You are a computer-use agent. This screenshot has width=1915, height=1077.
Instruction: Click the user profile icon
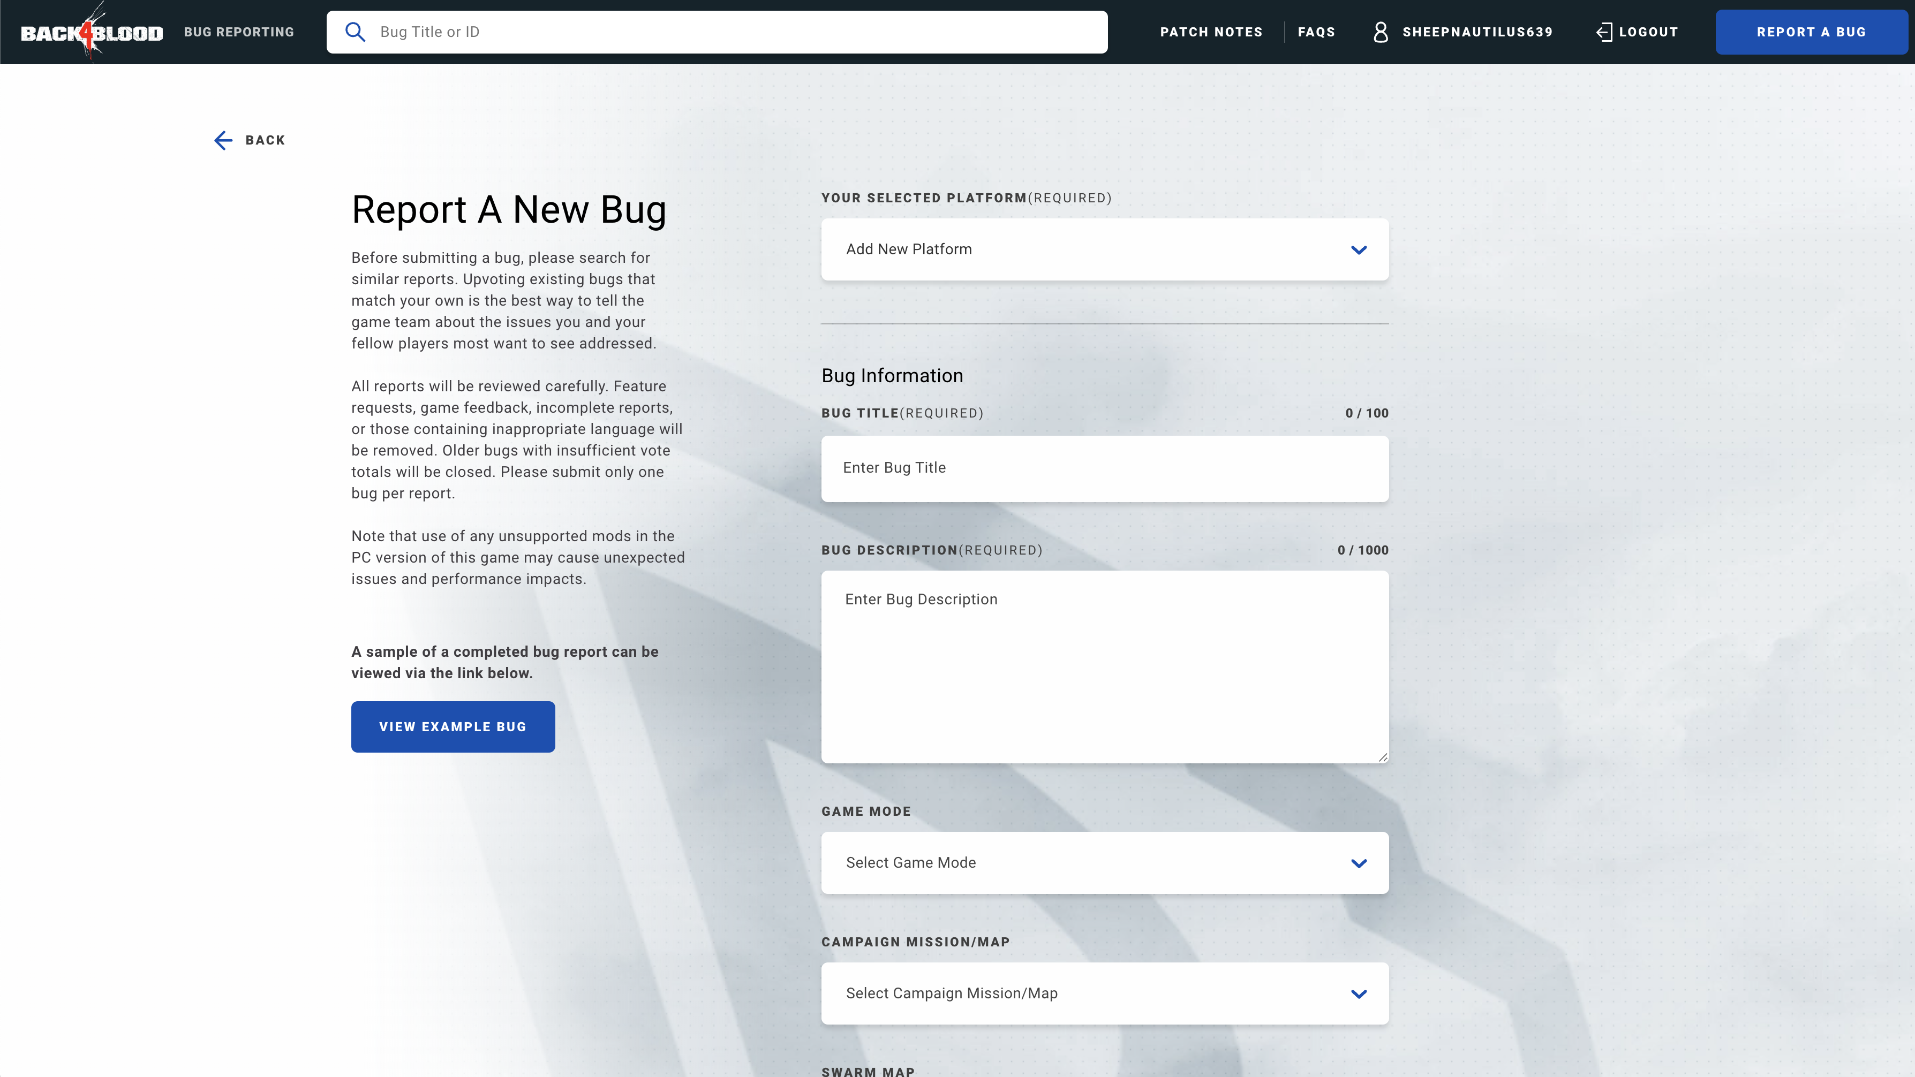point(1381,32)
